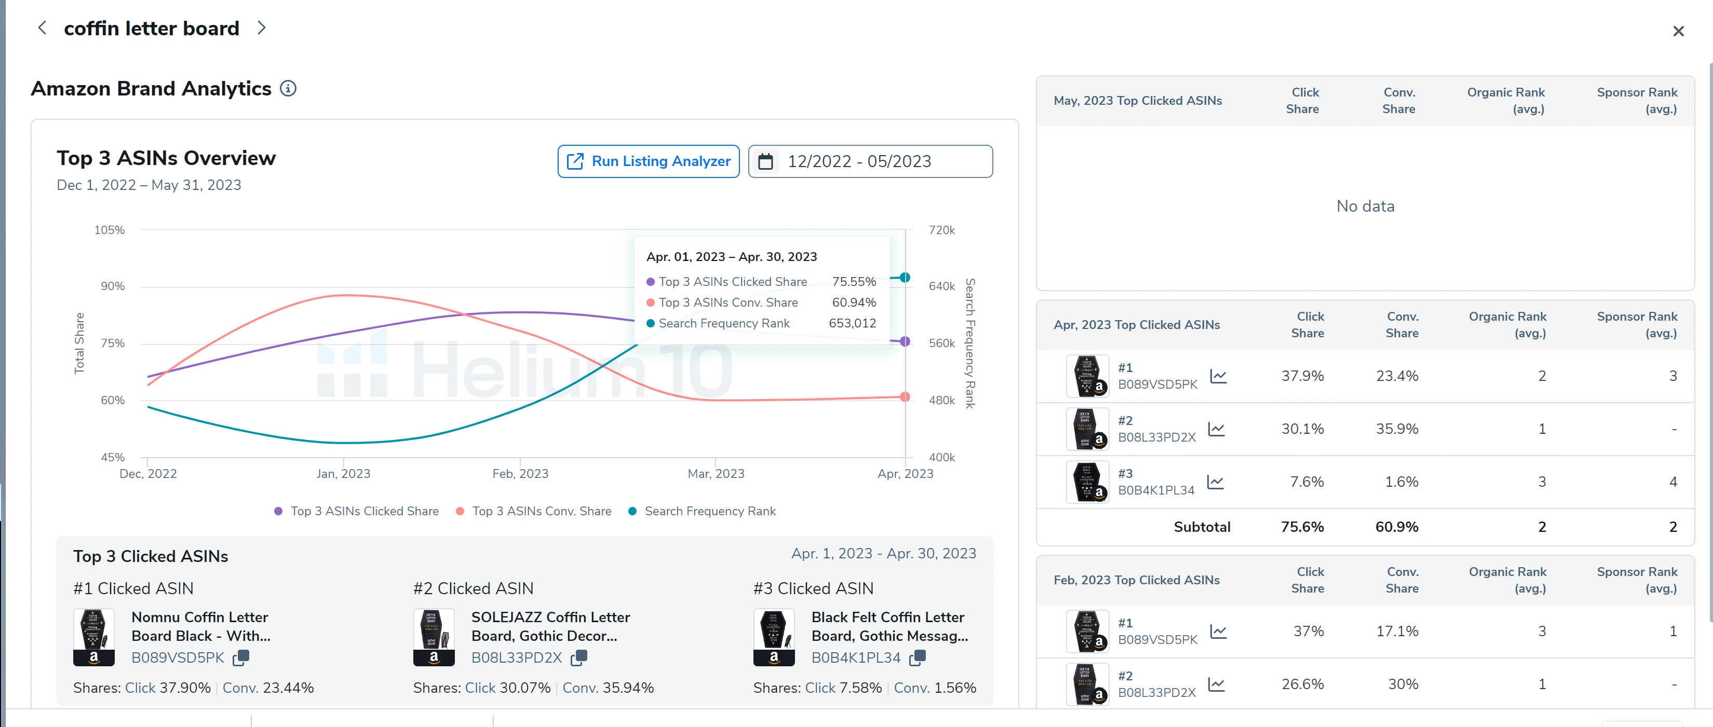Copy ASIN B0B4K1PL34 with the copy icon
The image size is (1713, 727).
tap(918, 657)
